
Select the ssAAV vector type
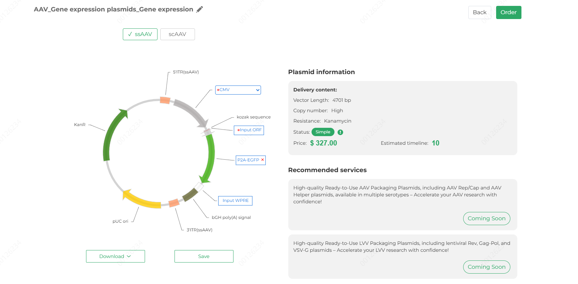click(x=140, y=34)
